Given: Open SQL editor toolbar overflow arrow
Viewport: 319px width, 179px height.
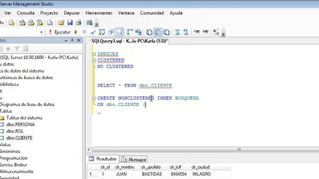Looking at the screenshot, I should point(223,34).
